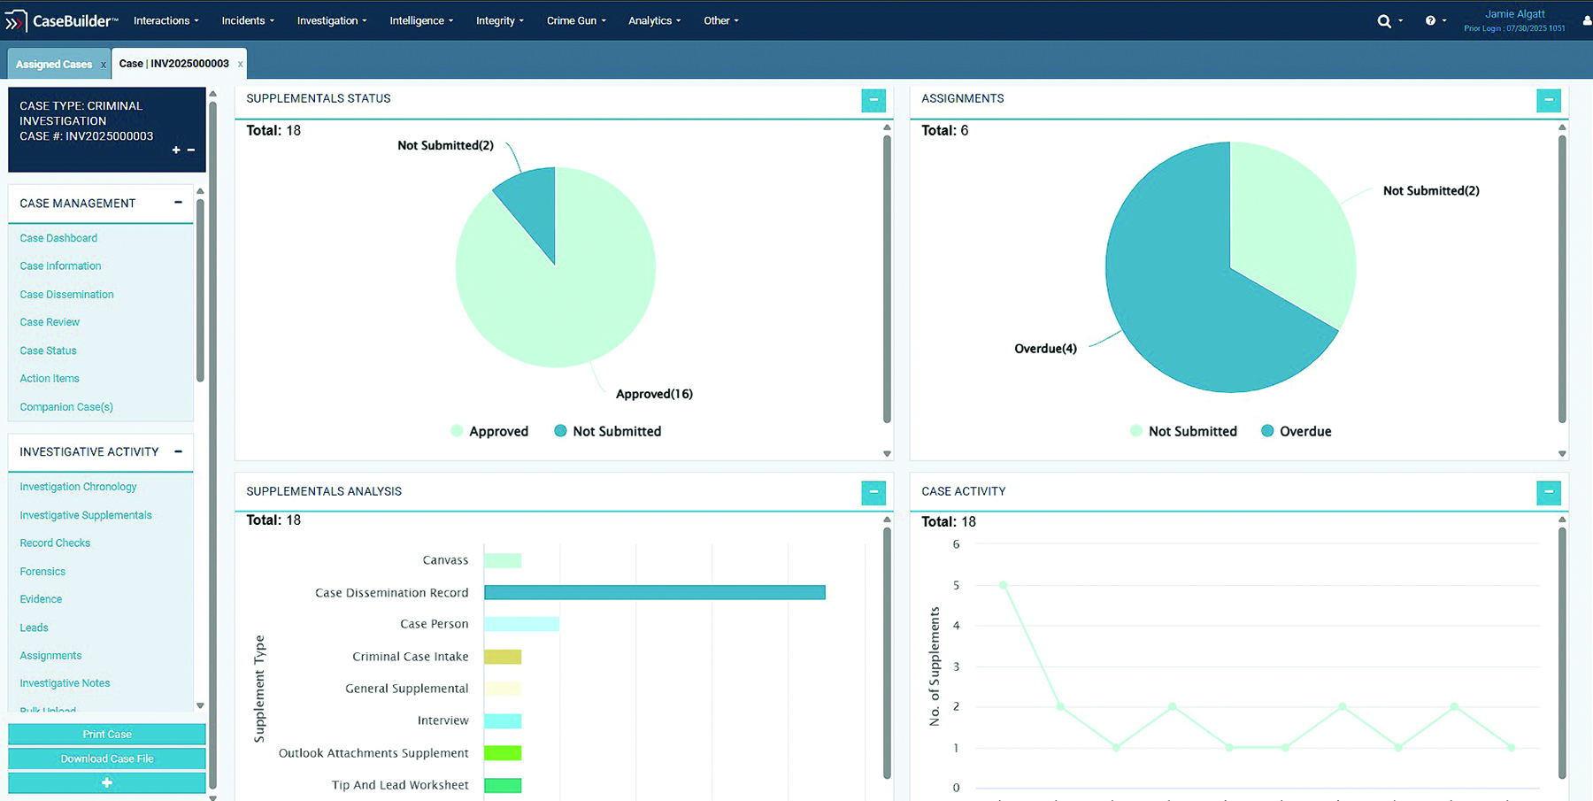Viewport: 1593px width, 801px height.
Task: Open the Crime Gun menu
Action: (575, 20)
